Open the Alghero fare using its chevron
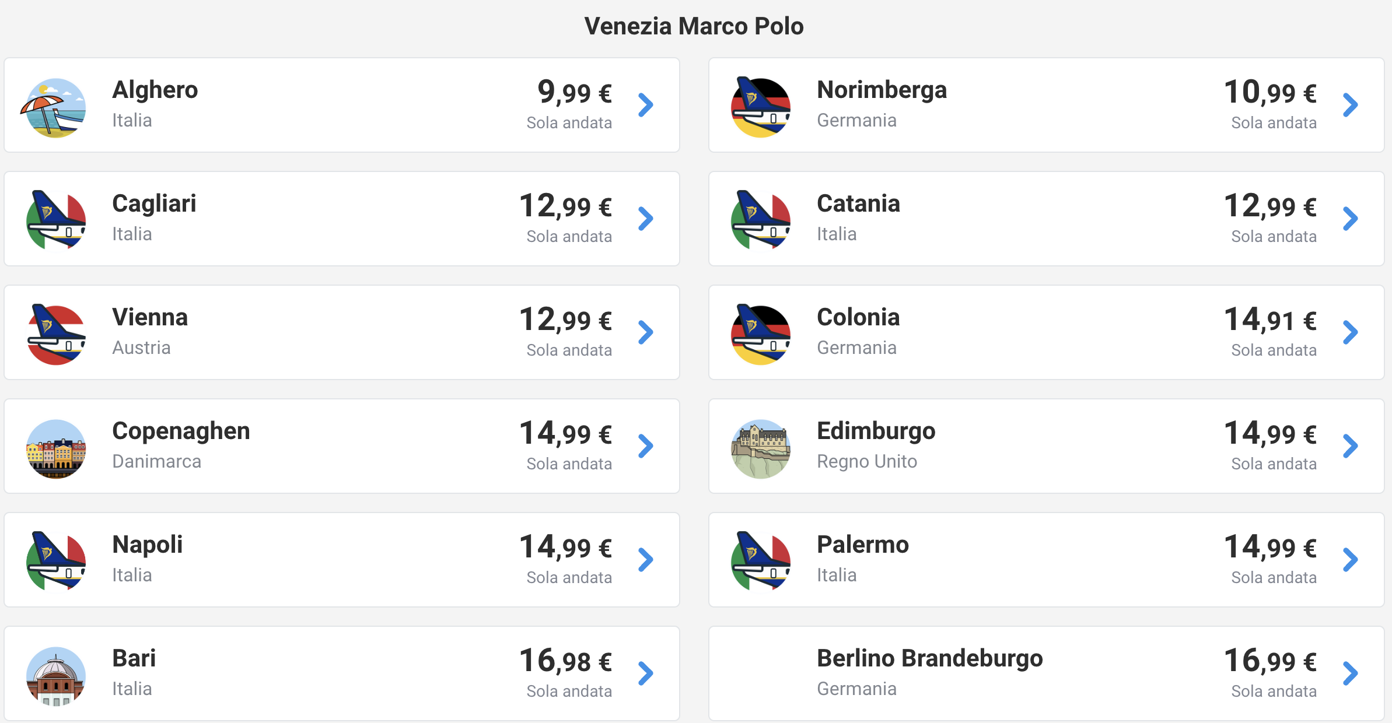 tap(646, 106)
